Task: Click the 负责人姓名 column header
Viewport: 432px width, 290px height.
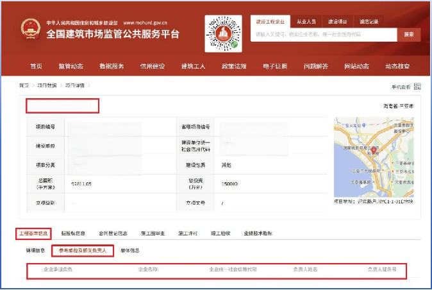Action: 305,269
